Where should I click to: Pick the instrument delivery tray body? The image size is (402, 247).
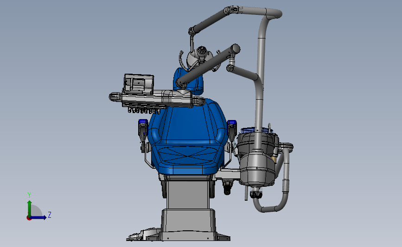coord(158,99)
